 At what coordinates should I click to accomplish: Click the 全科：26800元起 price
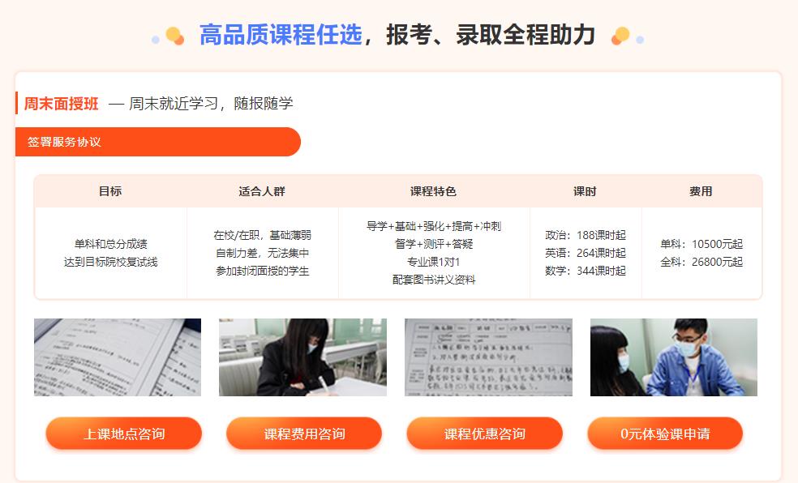pos(701,262)
